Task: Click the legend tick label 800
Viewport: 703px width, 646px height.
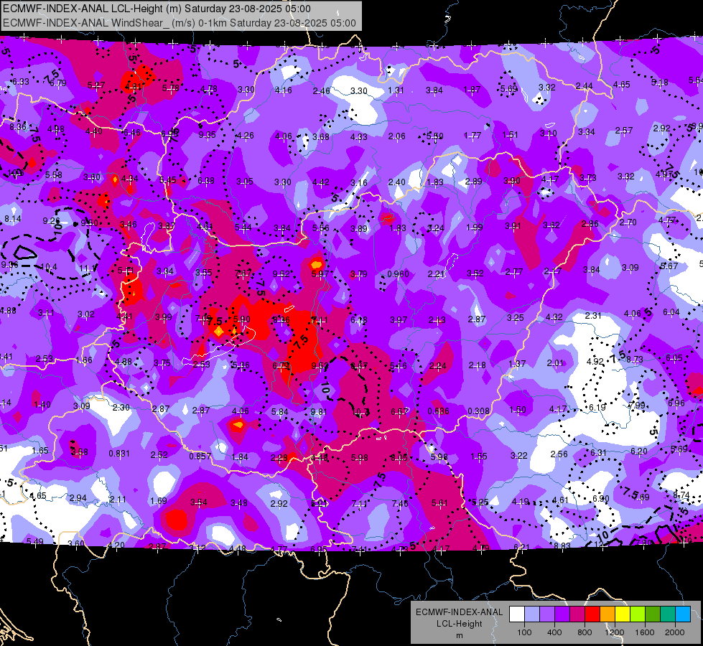Action: coord(585,632)
